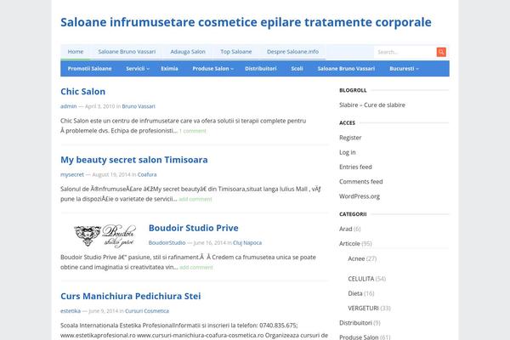Screen dimensions: 510x340
Task: Open the Entries feed link
Action: [355, 167]
